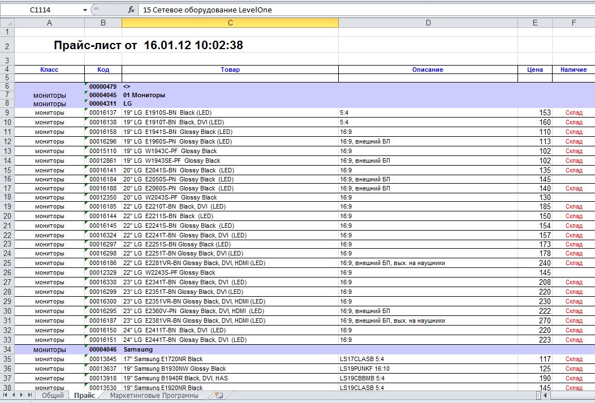
Task: Click previous sheet navigation arrow
Action: (13, 395)
